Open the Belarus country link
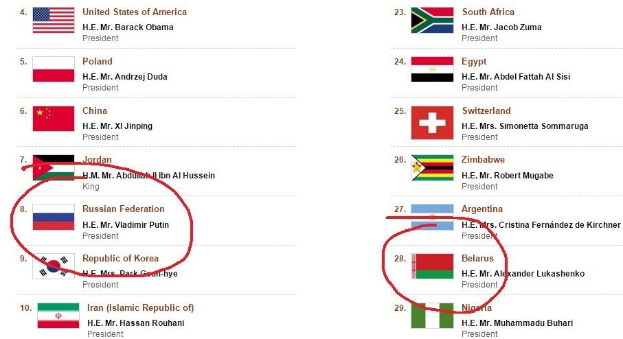This screenshot has height=339, width=623. tap(477, 259)
